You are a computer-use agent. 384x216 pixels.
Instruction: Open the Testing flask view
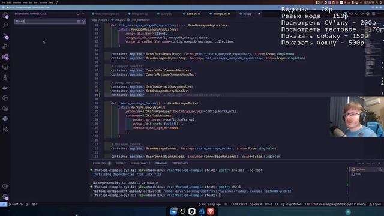tap(5, 77)
